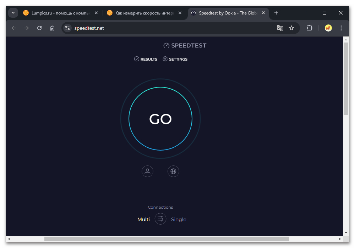The height and width of the screenshot is (248, 355).
Task: Toggle the Multi/Single connections switch
Action: 160,219
